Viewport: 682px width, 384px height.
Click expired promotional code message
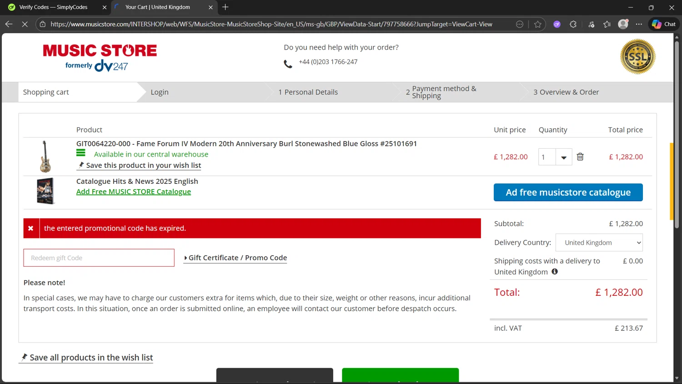click(115, 228)
